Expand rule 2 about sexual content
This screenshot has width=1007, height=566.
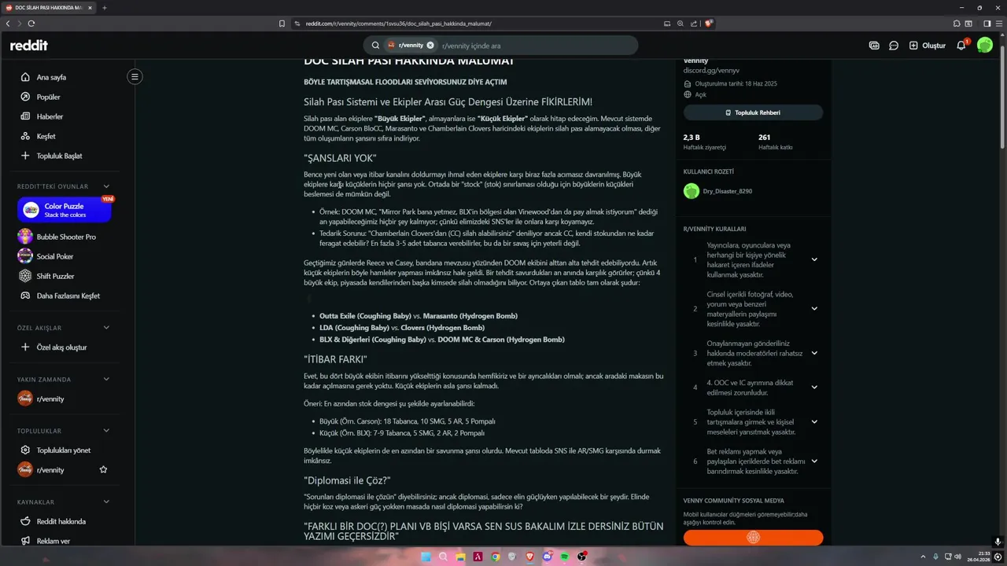[814, 308]
